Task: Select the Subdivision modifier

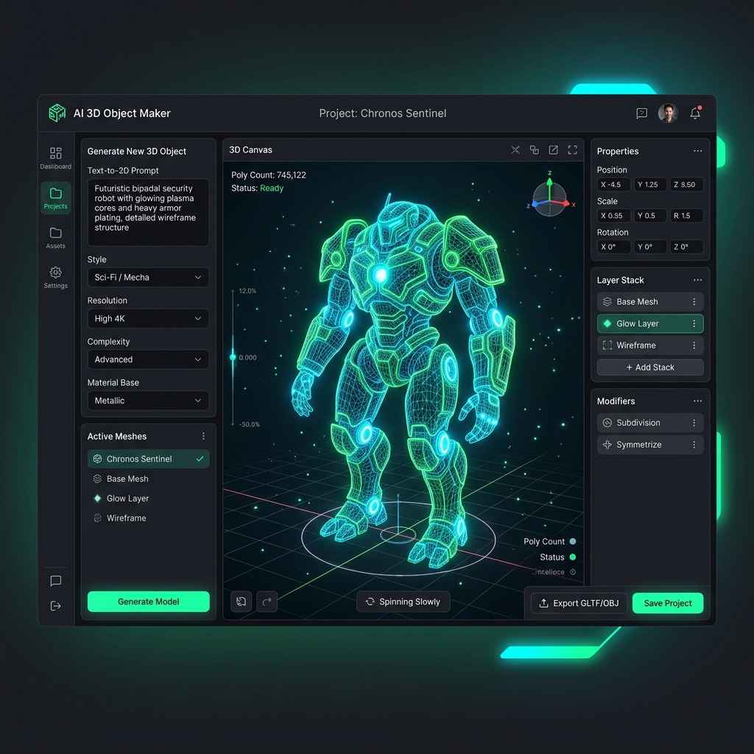Action: pyautogui.click(x=650, y=423)
